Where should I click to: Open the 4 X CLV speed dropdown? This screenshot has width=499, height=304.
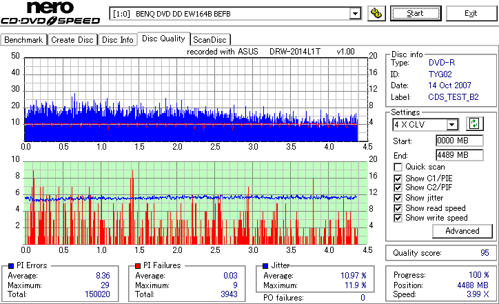coord(451,125)
